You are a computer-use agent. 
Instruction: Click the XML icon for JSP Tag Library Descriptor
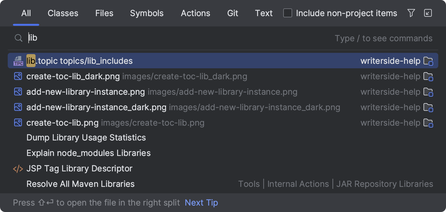tap(18, 168)
